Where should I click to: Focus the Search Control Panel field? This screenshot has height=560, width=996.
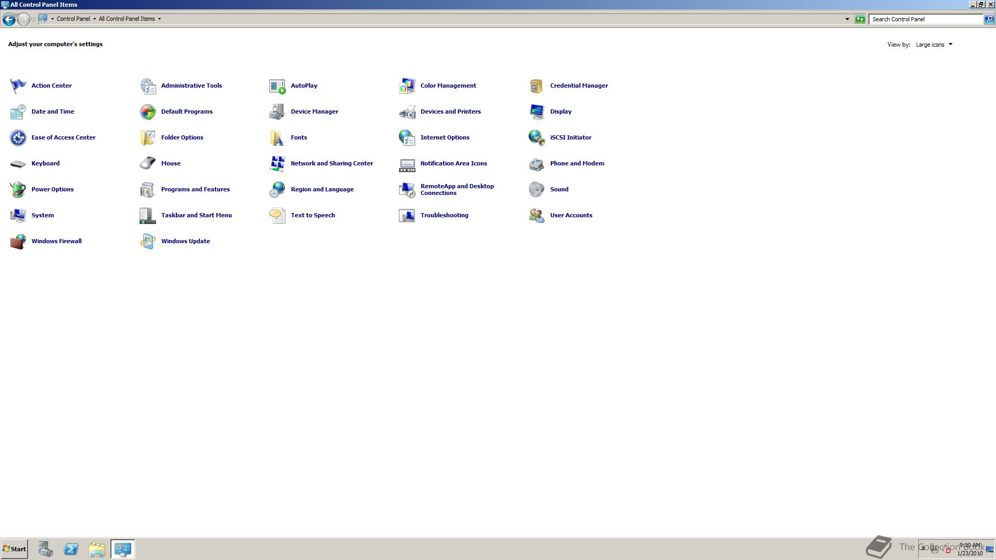[926, 19]
